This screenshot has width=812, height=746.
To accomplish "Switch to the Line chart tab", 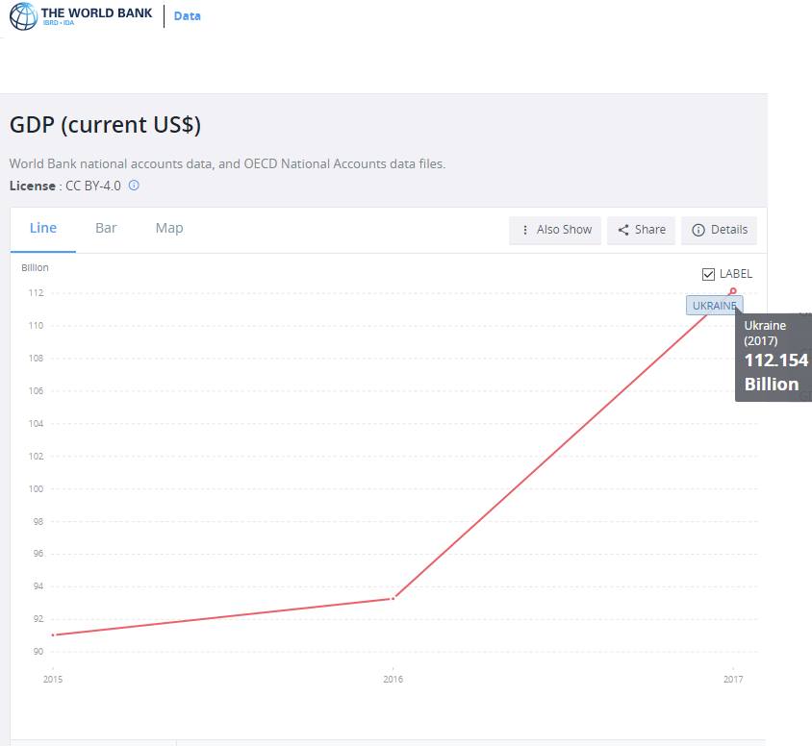I will [x=43, y=228].
